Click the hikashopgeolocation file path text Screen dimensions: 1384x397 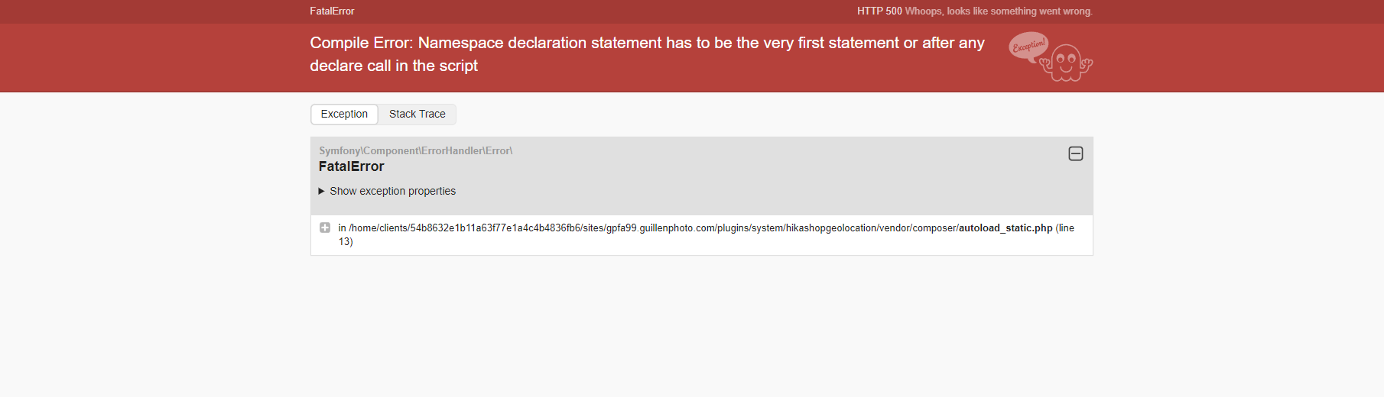(x=650, y=228)
